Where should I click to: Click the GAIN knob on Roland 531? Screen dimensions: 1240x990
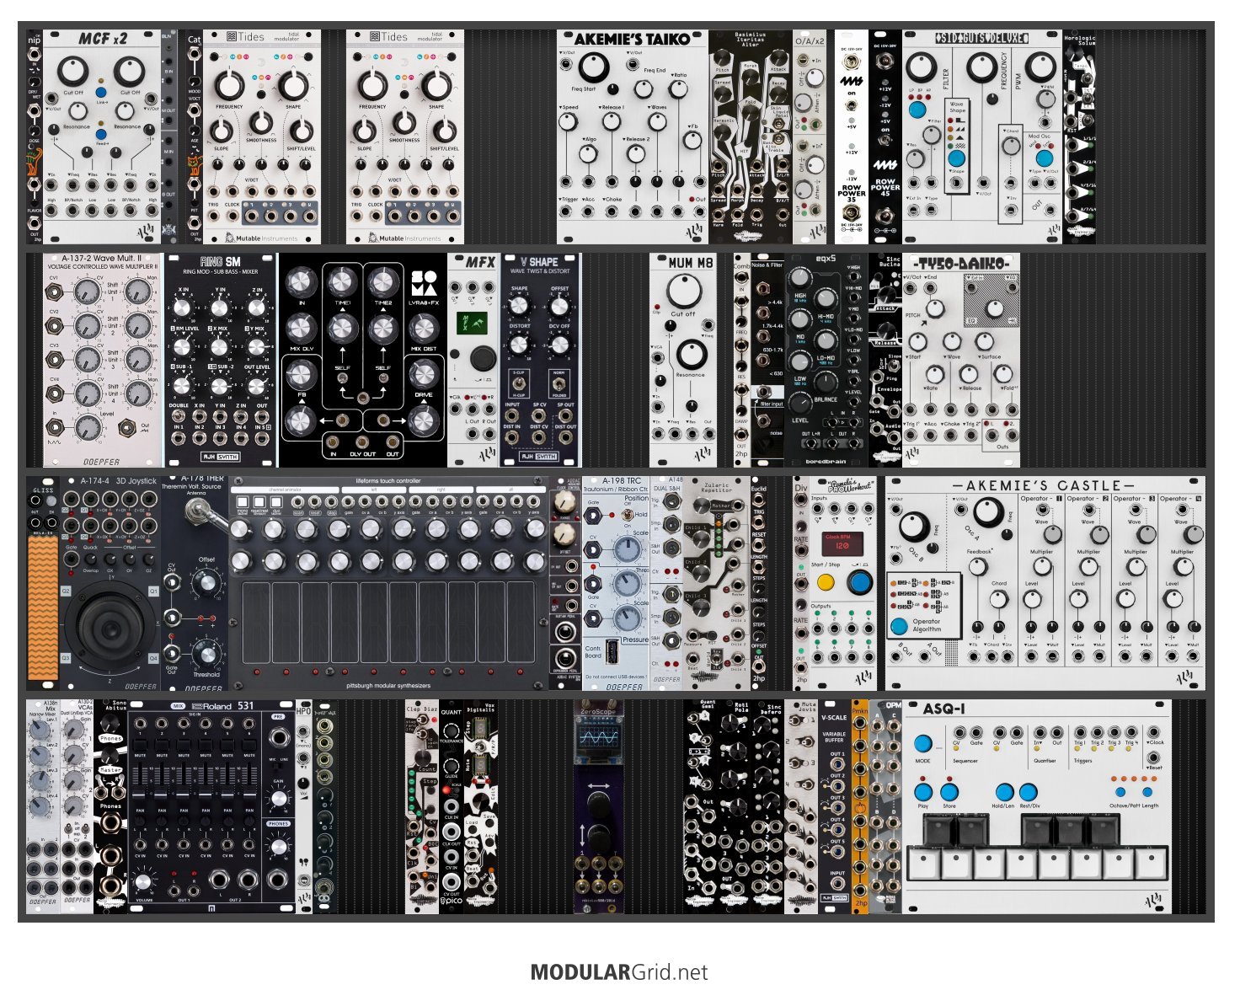click(279, 796)
